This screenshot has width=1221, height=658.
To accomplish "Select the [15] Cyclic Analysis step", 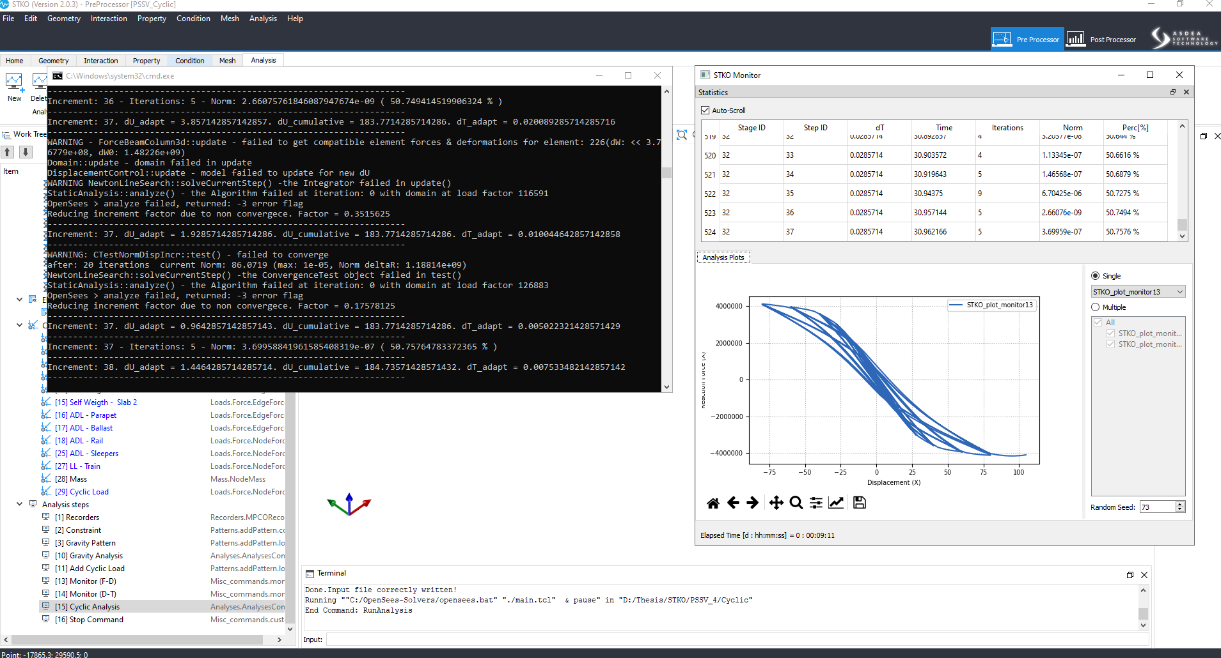I will coord(87,606).
